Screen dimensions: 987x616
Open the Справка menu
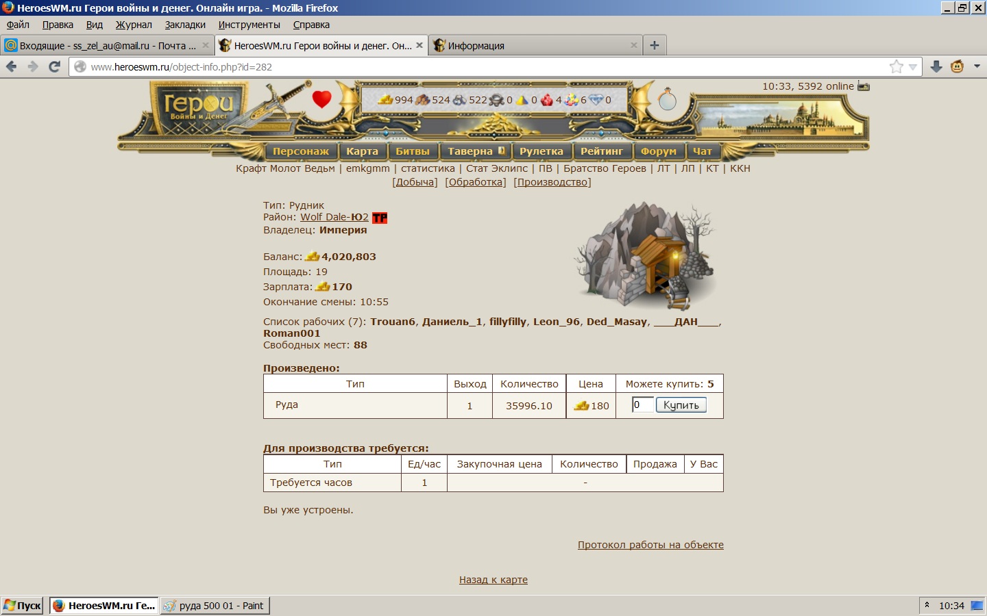coord(311,25)
